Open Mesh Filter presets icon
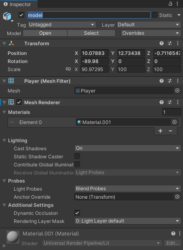 (x=170, y=81)
